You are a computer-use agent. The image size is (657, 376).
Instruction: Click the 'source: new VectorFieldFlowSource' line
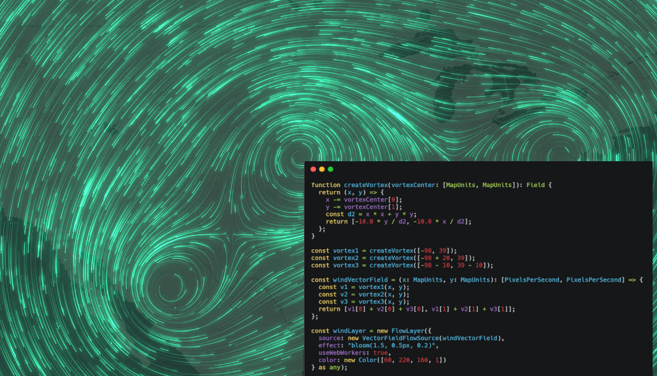tap(412, 338)
